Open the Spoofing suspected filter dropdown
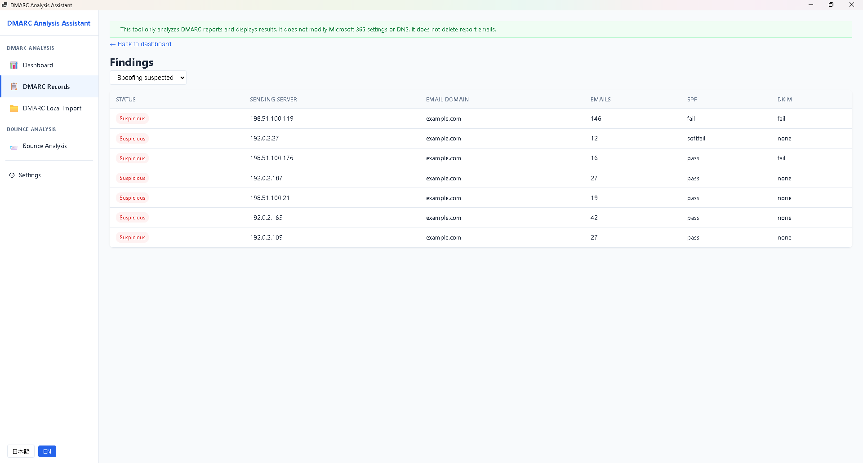This screenshot has height=463, width=863. [148, 78]
